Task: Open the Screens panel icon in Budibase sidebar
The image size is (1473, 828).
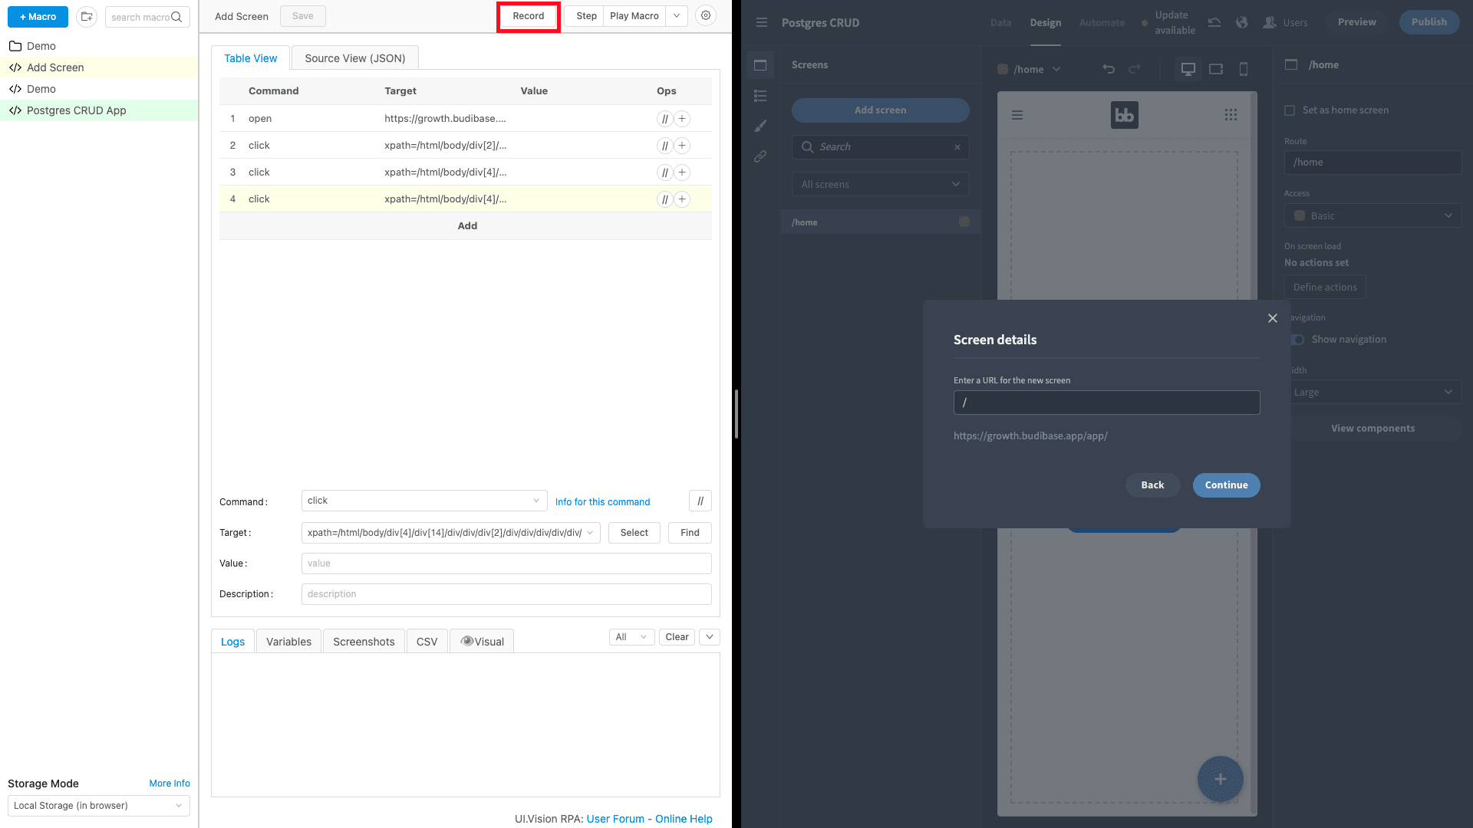Action: 760,65
